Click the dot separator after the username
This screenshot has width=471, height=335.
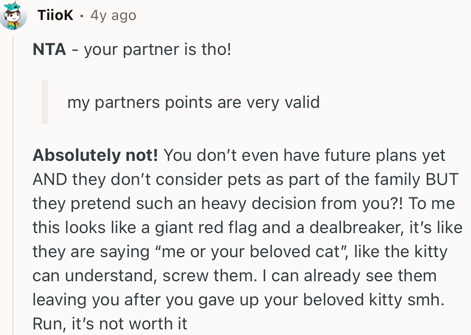pos(82,16)
